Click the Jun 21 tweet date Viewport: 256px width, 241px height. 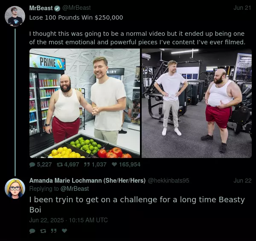coord(242,8)
